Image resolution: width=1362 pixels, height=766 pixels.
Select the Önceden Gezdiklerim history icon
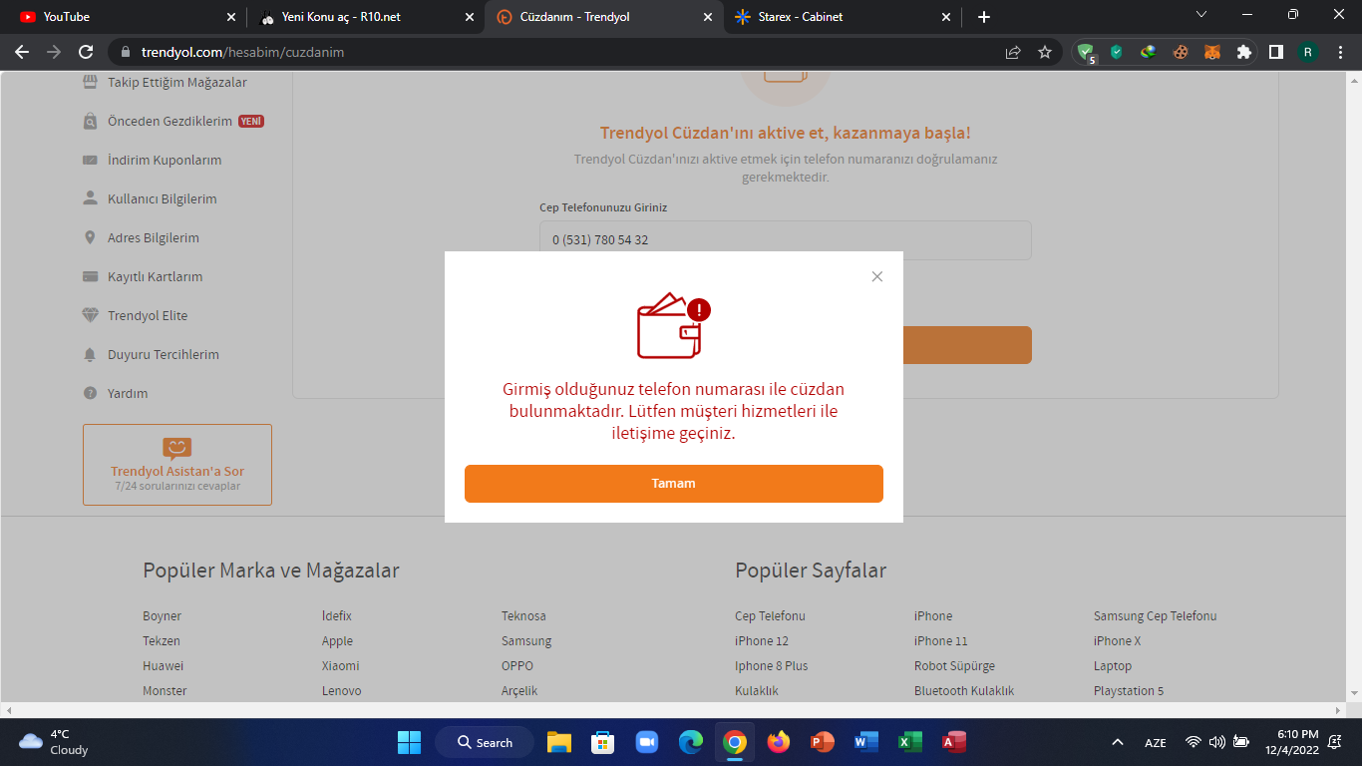[90, 121]
